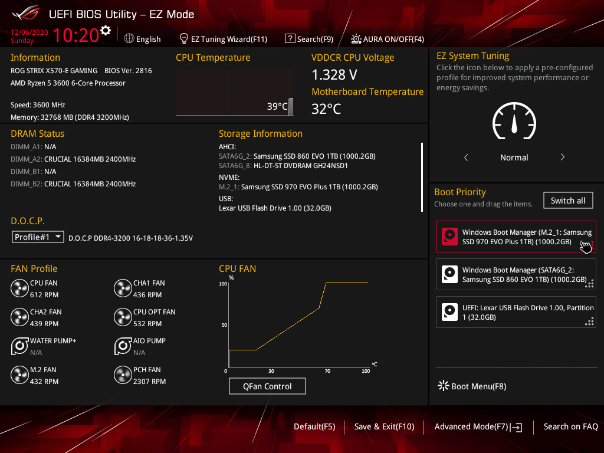Click the 32°C motherboard temperature value
This screenshot has height=453, width=604.
326,109
